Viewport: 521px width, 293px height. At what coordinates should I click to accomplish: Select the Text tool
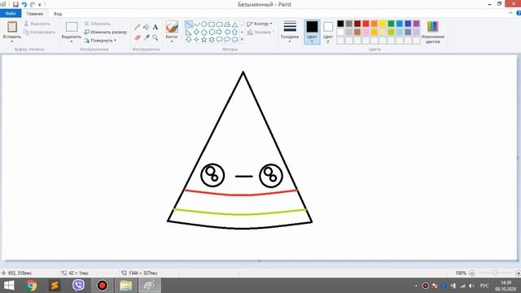click(x=155, y=27)
